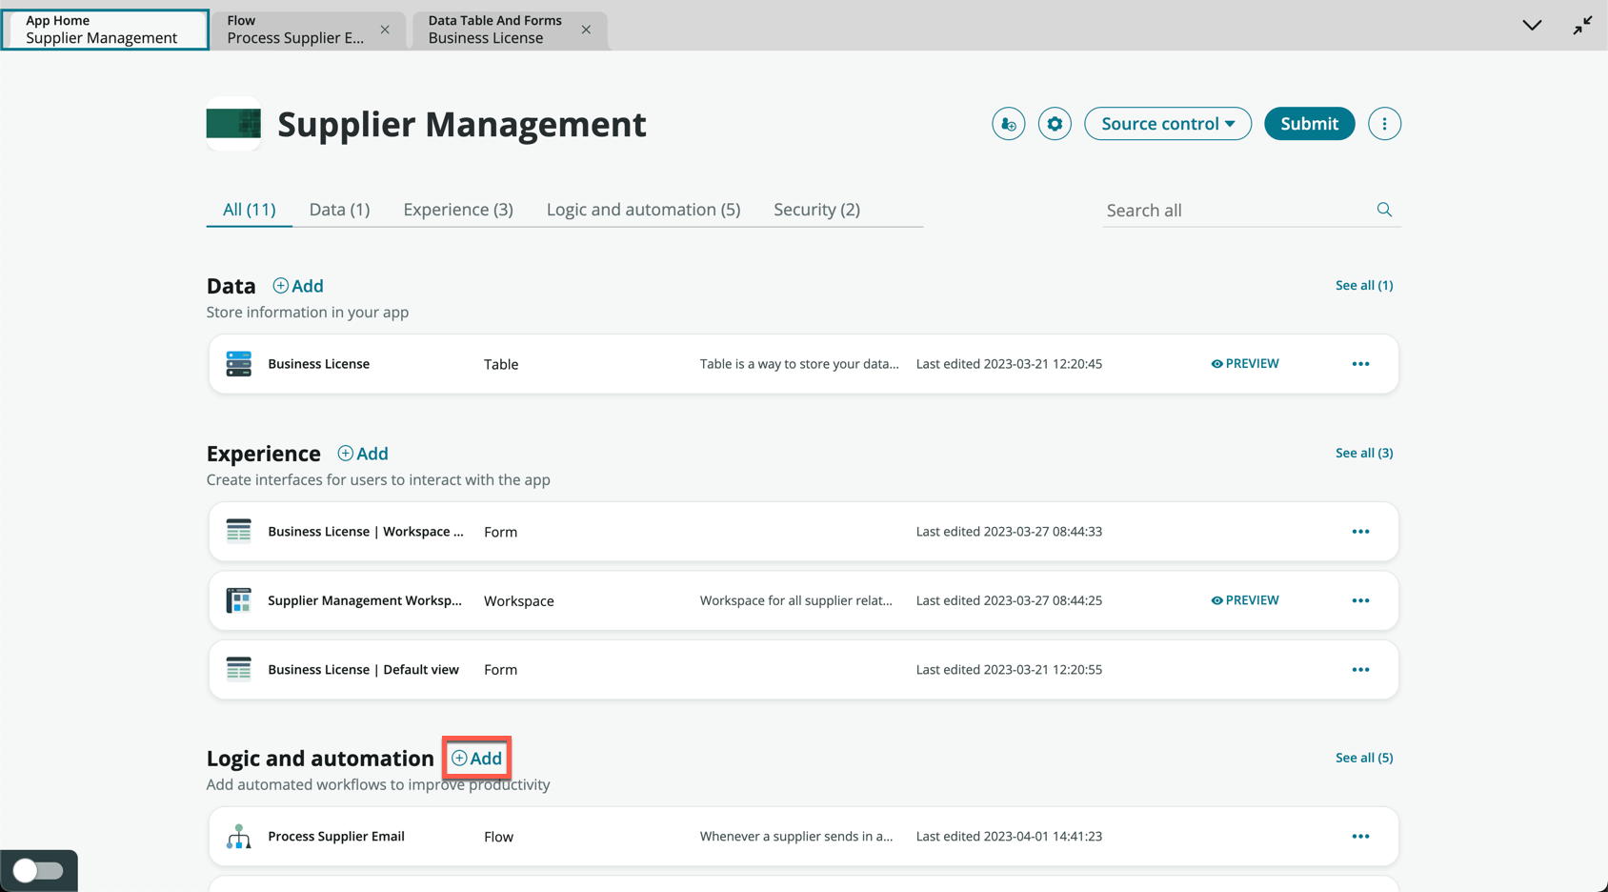Click the Supplier Management Workspace icon

tap(238, 600)
